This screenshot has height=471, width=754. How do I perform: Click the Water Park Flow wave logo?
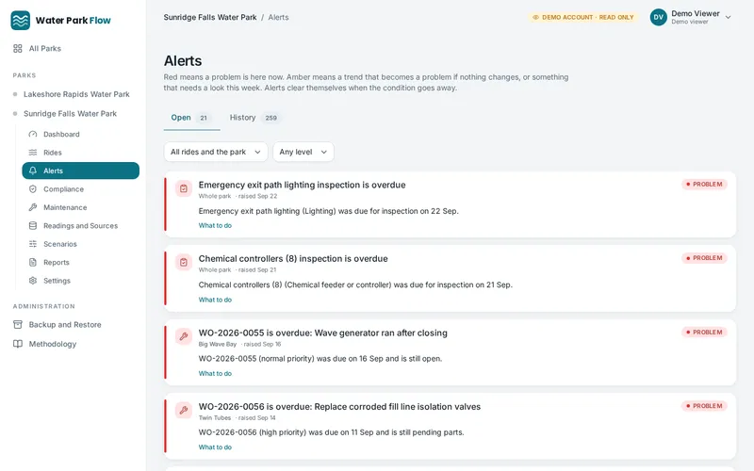coord(20,20)
